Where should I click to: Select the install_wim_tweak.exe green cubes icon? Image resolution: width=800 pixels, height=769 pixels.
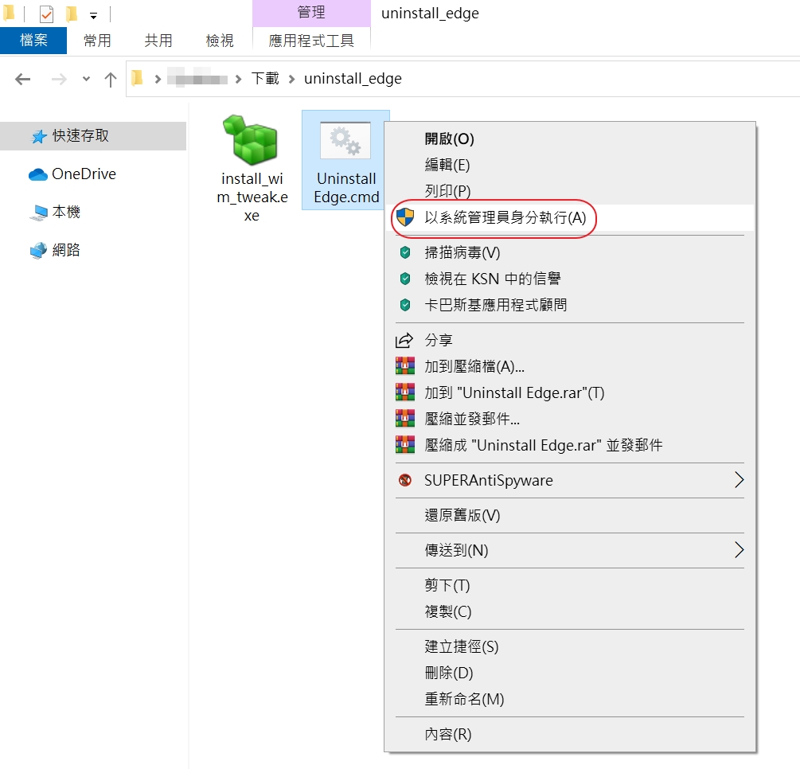tap(251, 139)
